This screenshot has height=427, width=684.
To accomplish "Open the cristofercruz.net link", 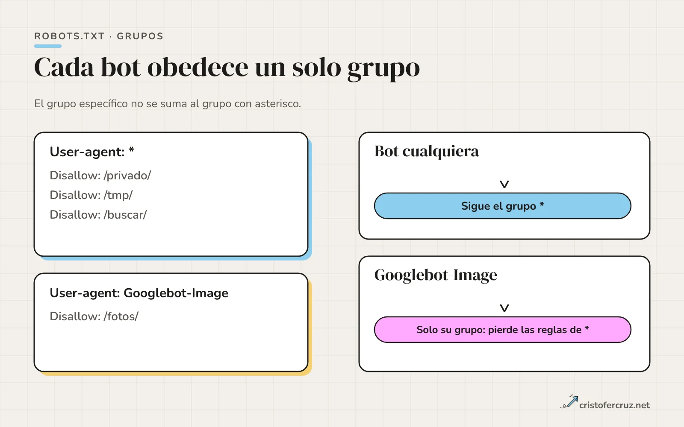I will 614,405.
